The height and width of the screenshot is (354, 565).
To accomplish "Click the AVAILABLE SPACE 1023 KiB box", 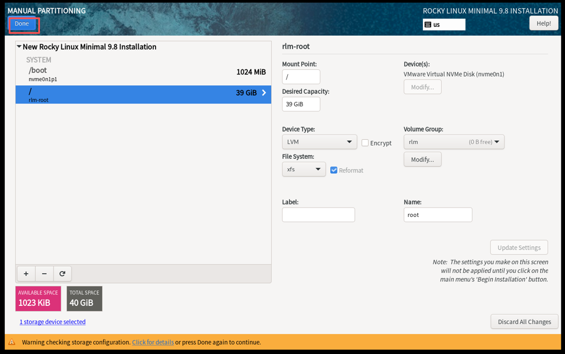I will (38, 299).
